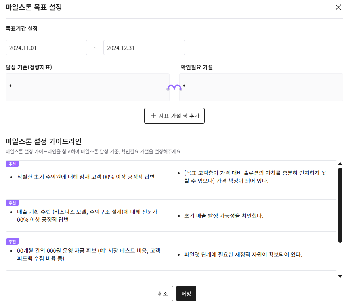
Task: Click the 추천 badge on first guideline card
Action: [12, 164]
